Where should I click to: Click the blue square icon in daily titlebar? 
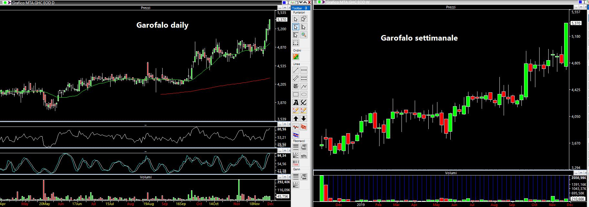pos(284,2)
